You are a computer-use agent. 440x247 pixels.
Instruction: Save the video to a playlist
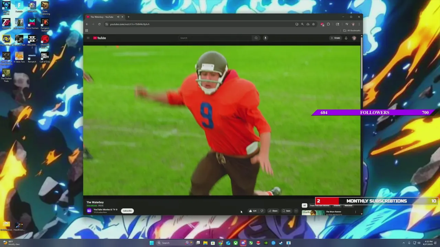(286, 211)
